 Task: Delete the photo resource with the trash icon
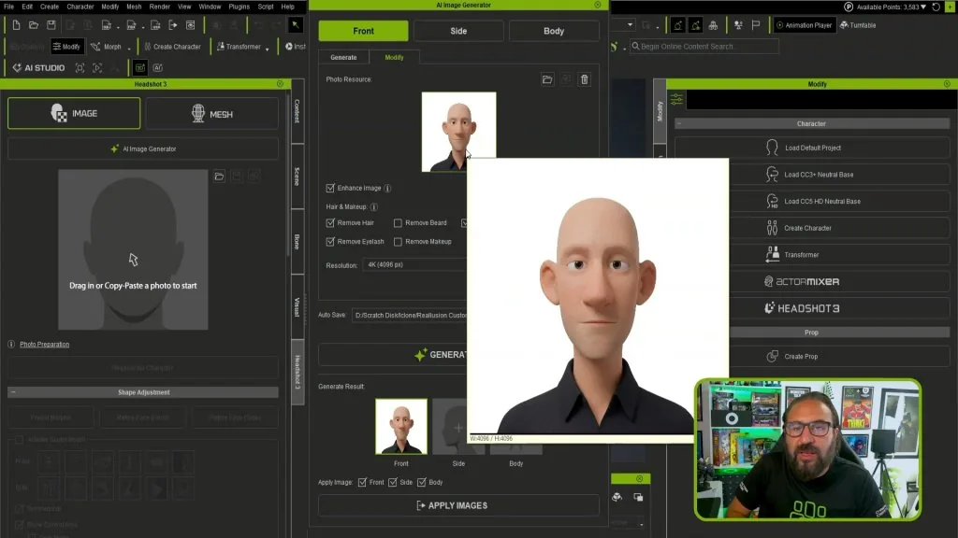tap(585, 79)
